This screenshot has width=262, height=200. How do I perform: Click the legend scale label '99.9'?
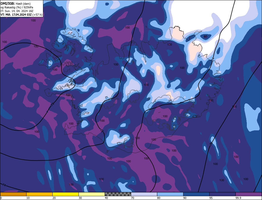(238, 198)
